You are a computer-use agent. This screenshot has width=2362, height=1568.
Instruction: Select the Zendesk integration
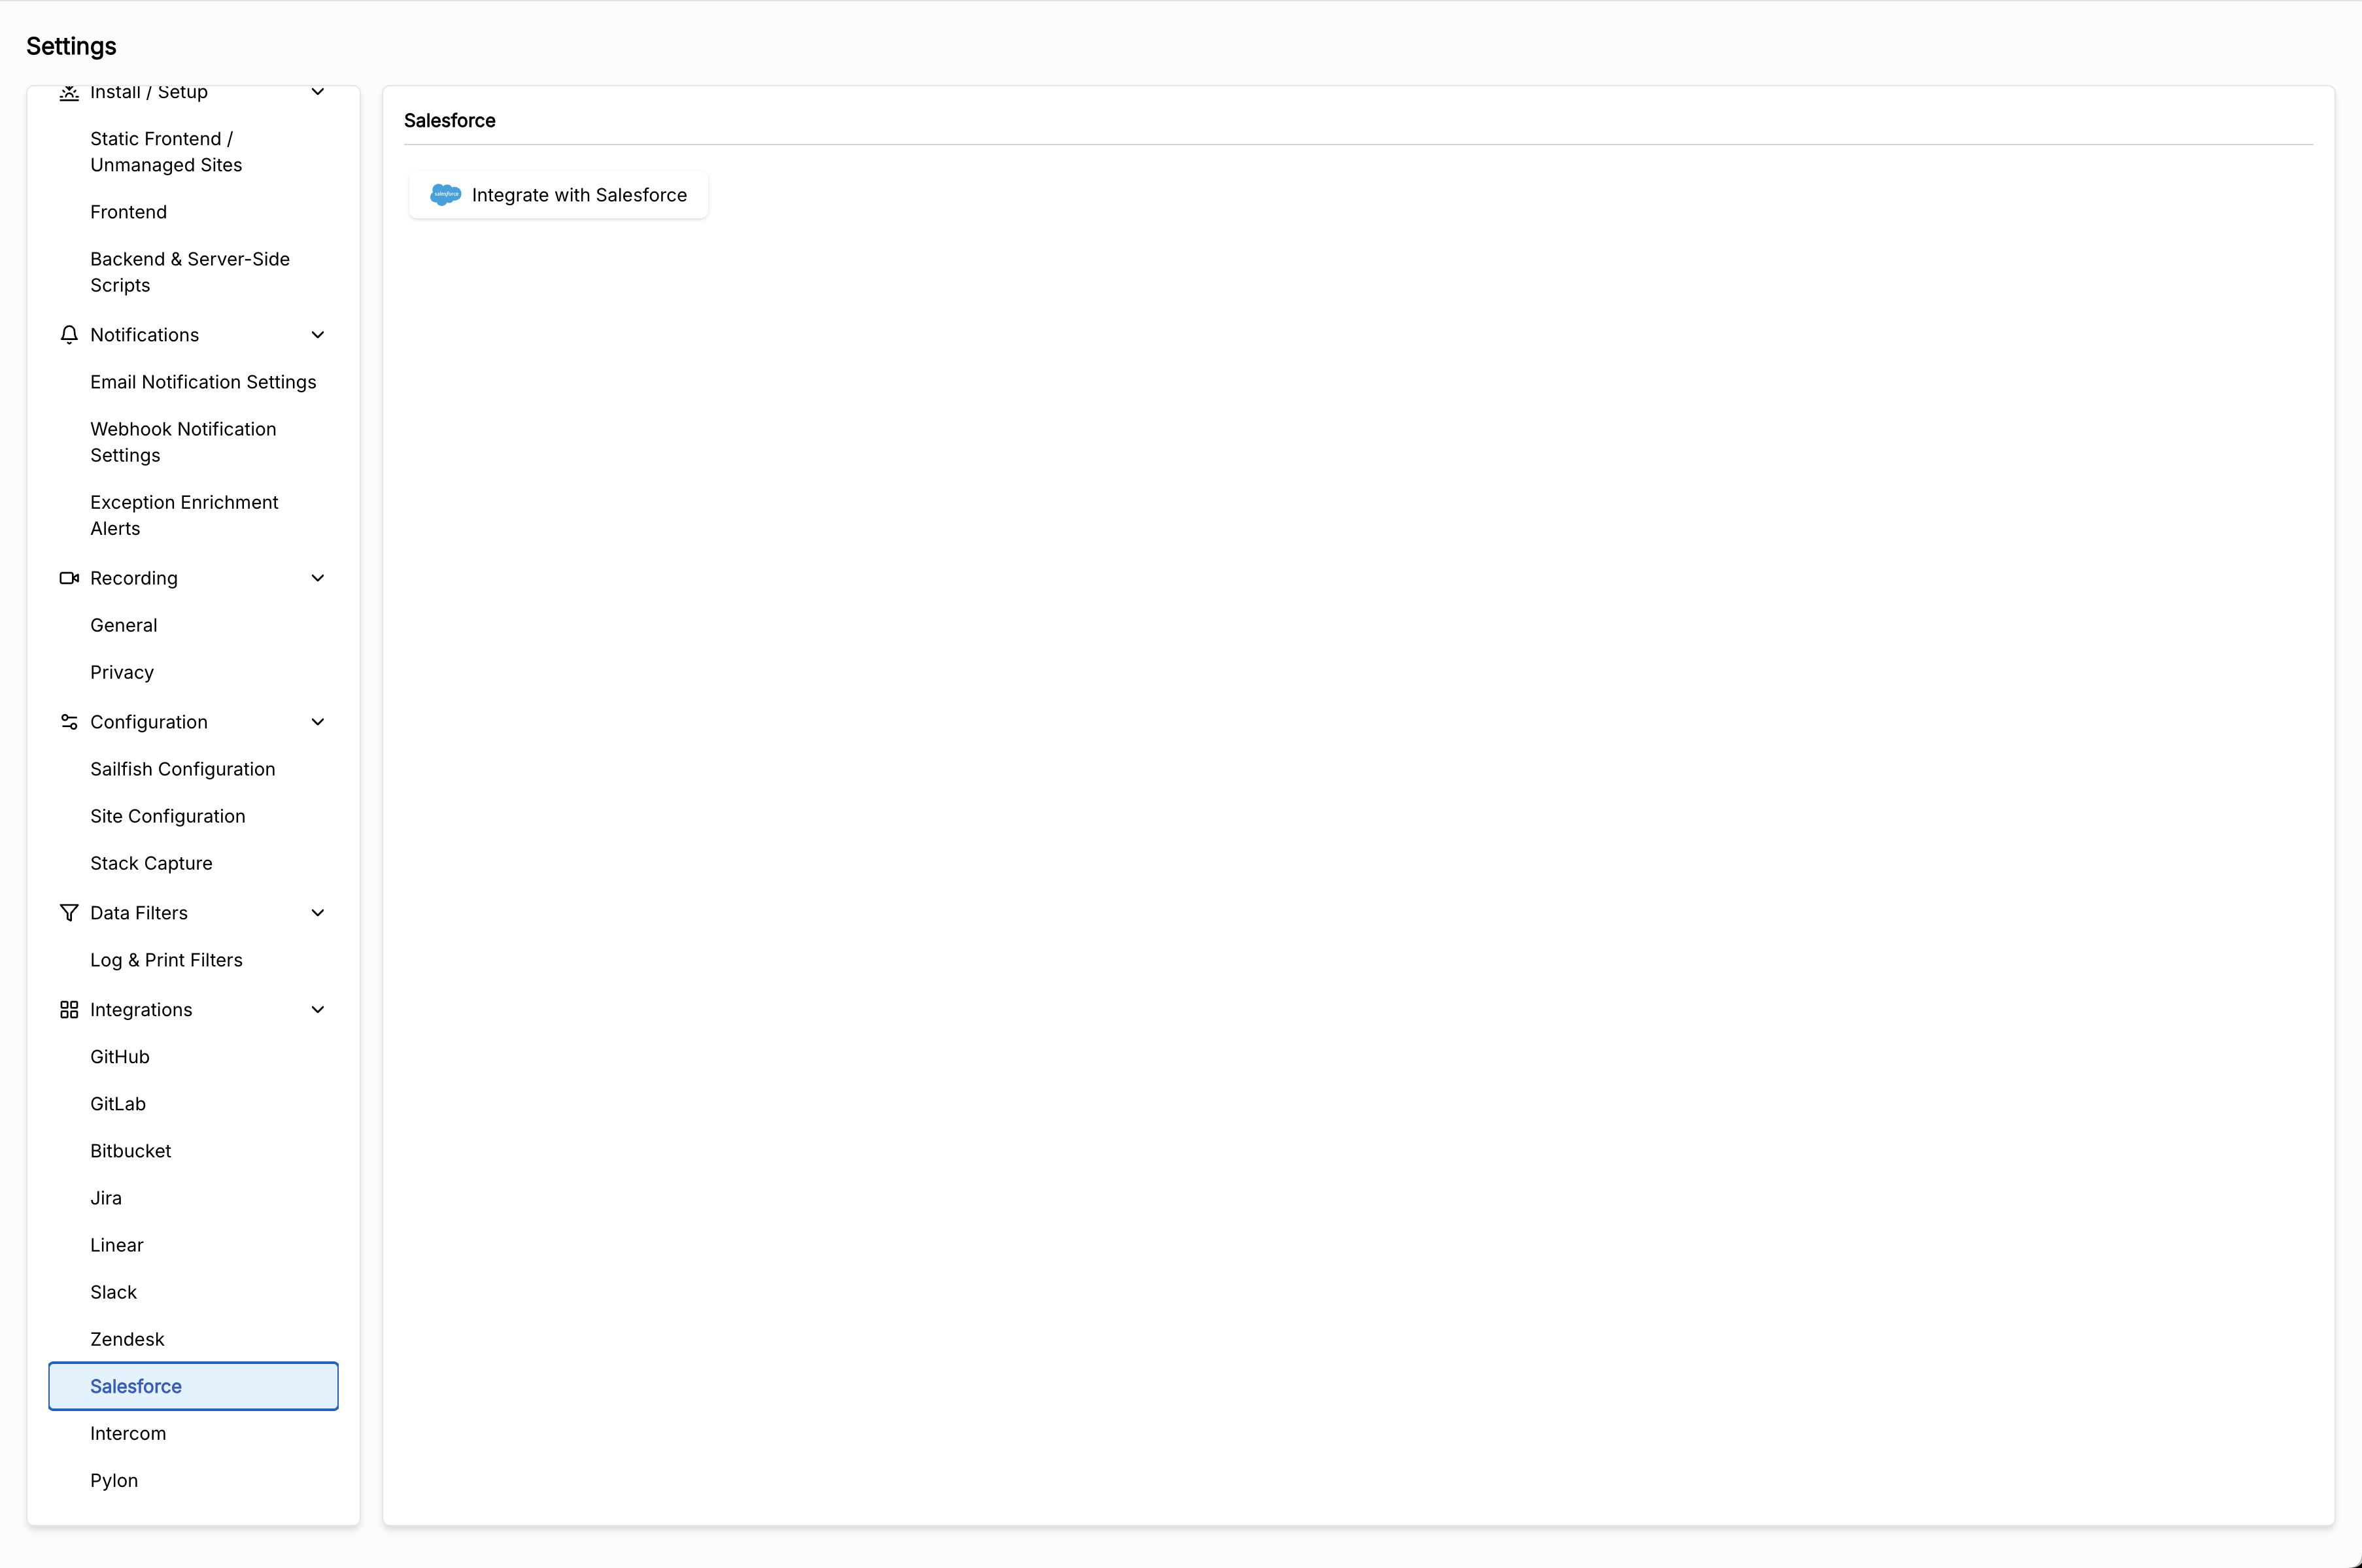click(x=193, y=1339)
